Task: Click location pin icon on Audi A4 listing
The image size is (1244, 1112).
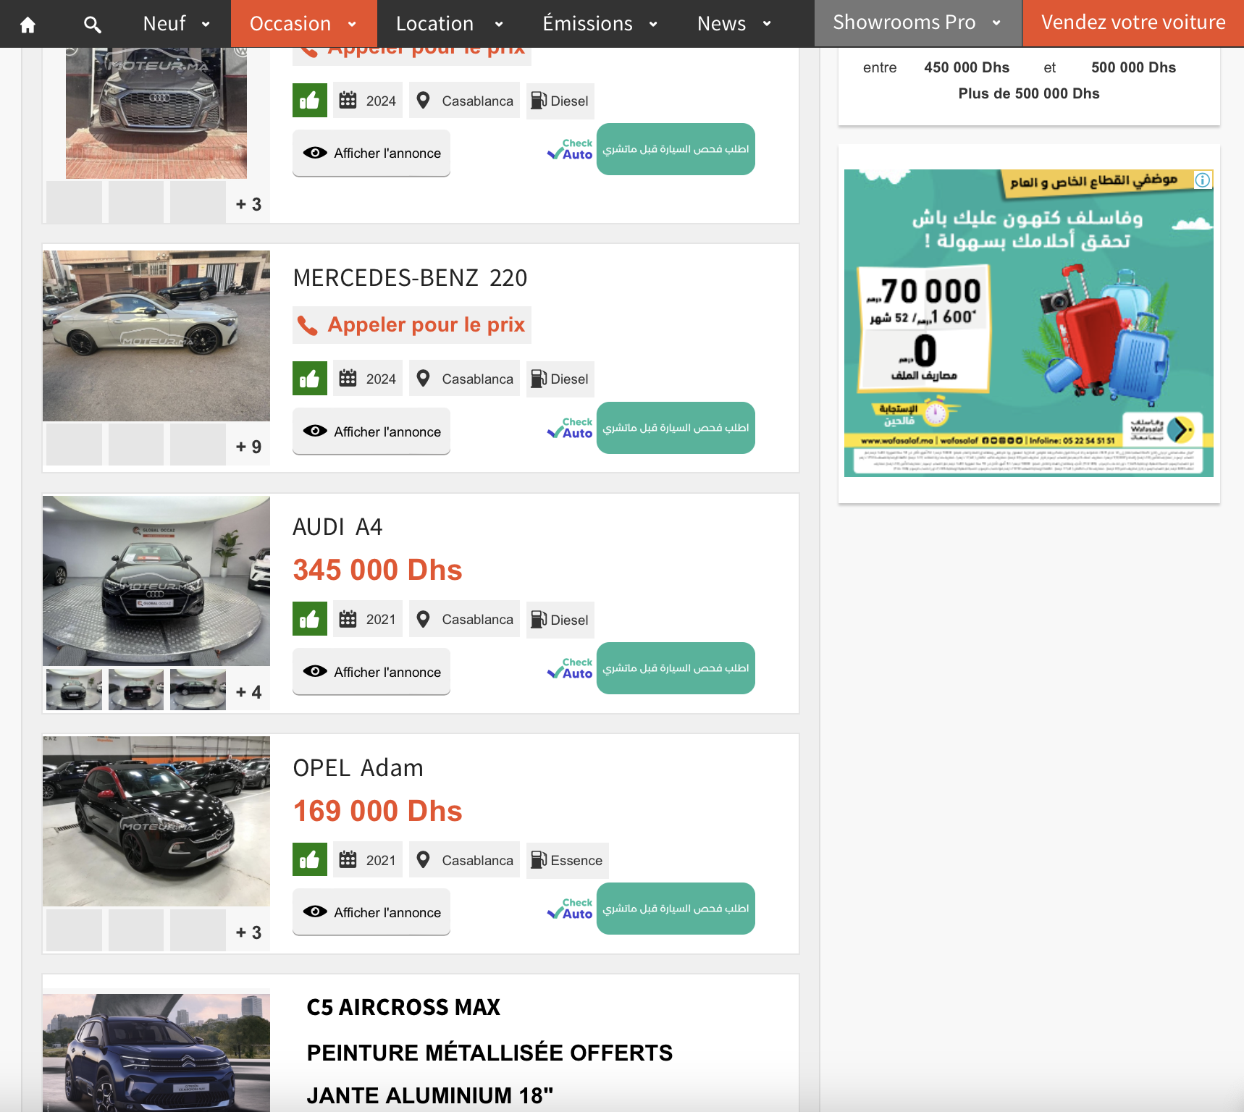Action: point(424,619)
